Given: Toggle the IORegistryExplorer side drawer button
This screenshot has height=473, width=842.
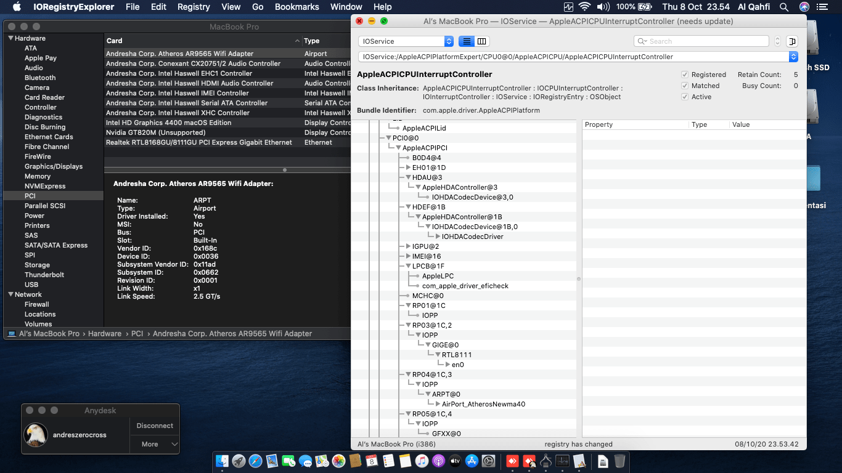Looking at the screenshot, I should pos(793,41).
